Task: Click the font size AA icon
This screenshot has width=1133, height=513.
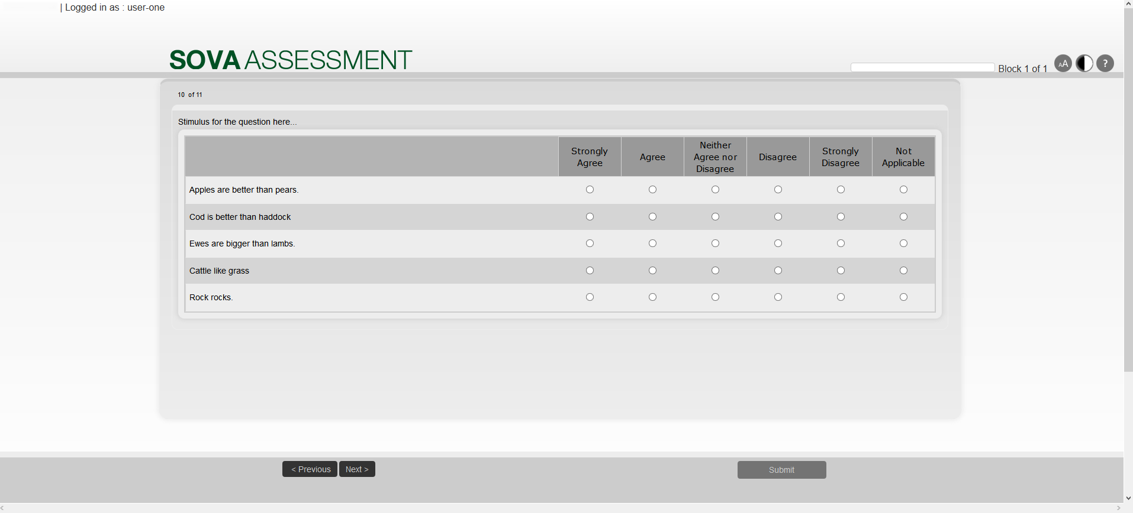Action: pos(1063,63)
